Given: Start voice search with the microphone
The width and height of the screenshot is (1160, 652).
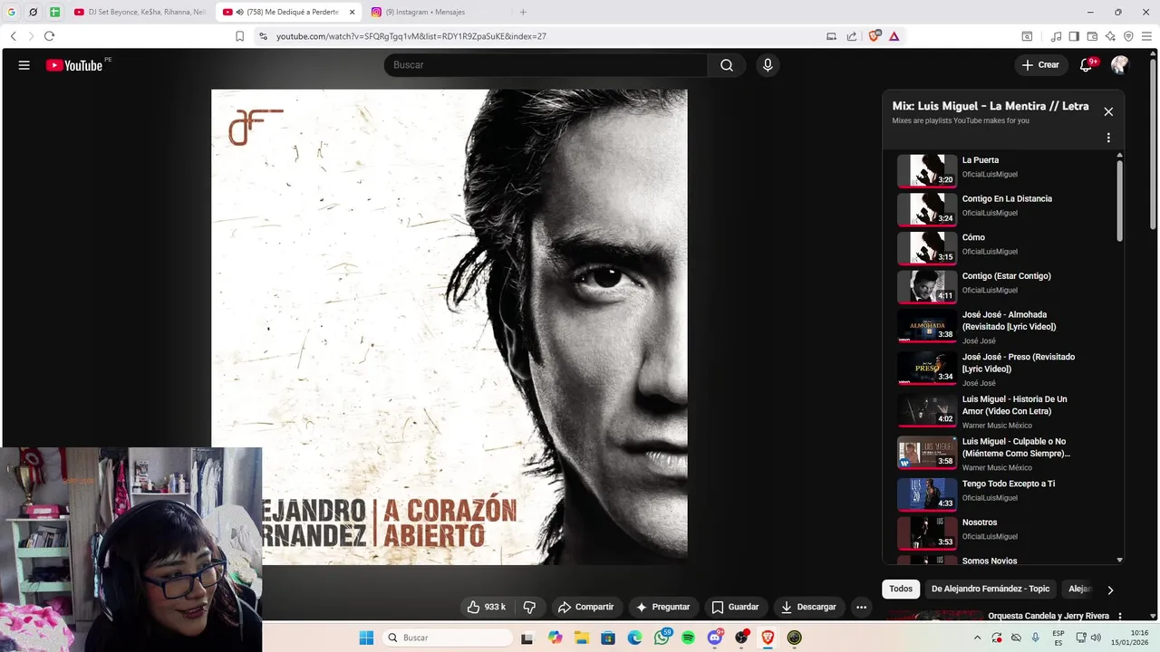Looking at the screenshot, I should point(768,65).
